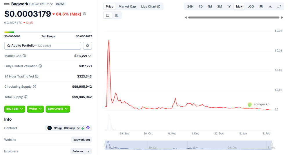Click the purple diamond icon beside contract

(x=88, y=128)
